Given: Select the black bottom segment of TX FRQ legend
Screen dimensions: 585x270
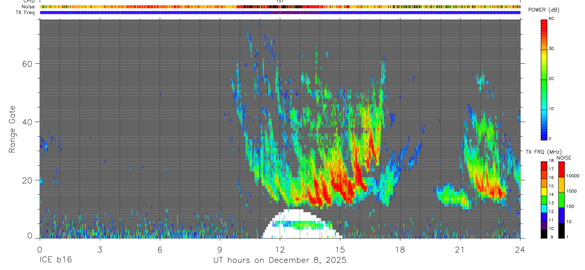Looking at the screenshot, I should coord(544,234).
